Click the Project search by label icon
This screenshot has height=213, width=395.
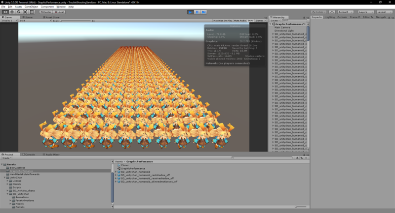(302, 158)
